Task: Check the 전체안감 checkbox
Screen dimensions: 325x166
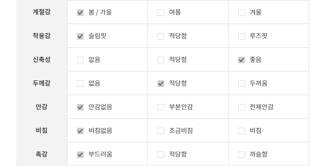Action: (241, 107)
